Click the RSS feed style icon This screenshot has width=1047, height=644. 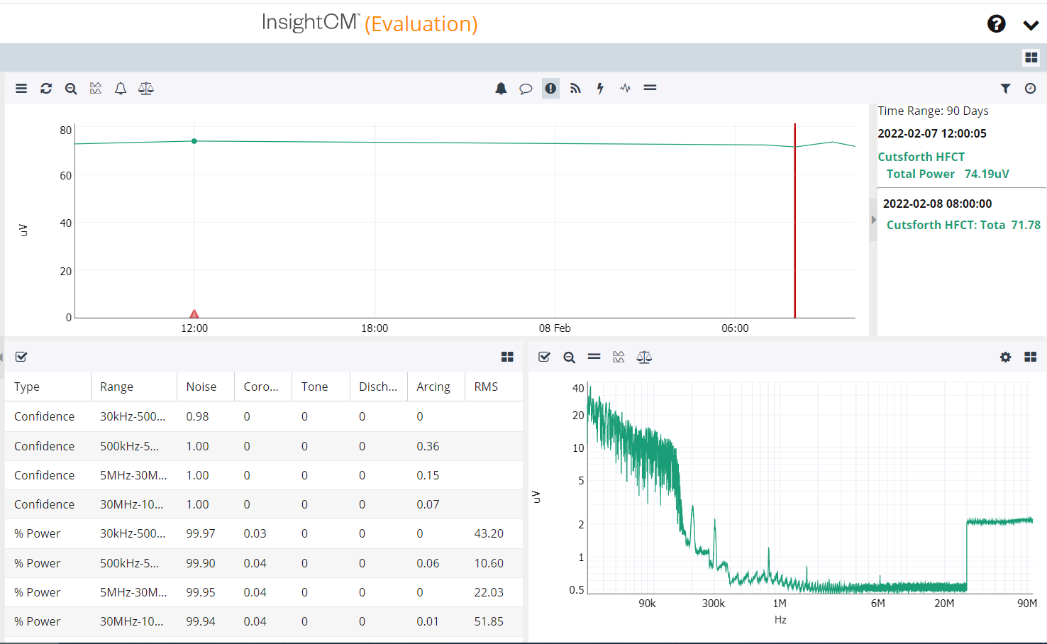[x=575, y=89]
